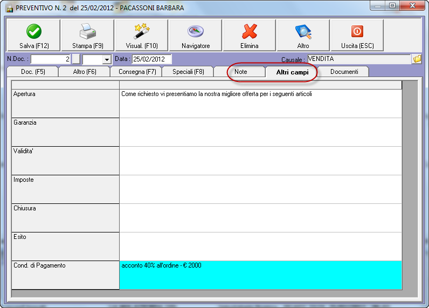Click the N.Doc. number input field
The image size is (429, 308).
point(51,59)
